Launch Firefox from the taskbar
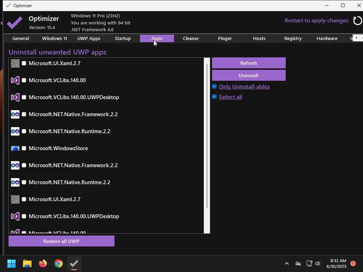This screenshot has width=363, height=272. (x=43, y=263)
